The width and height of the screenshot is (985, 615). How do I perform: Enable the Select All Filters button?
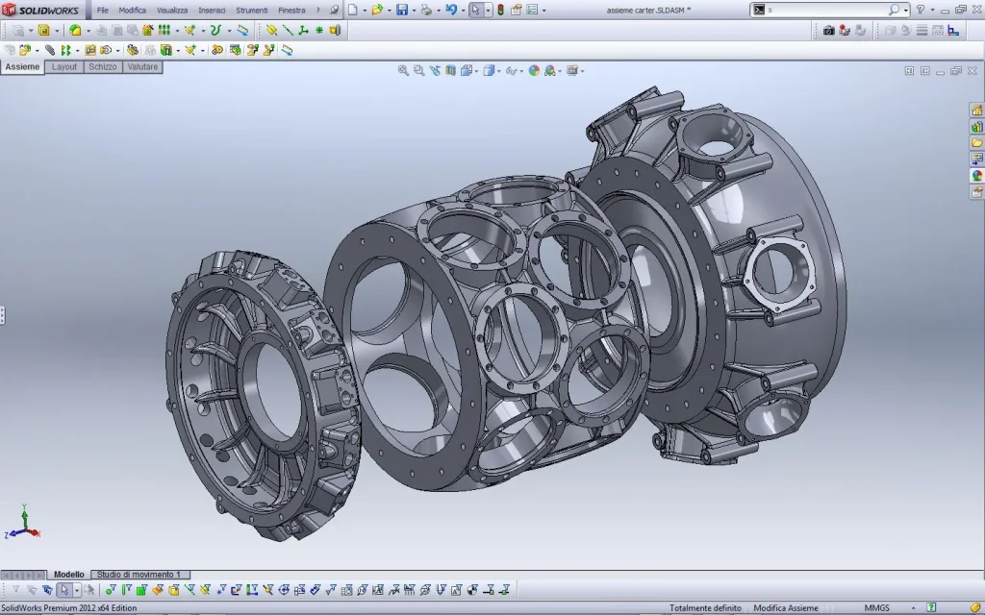[x=48, y=590]
